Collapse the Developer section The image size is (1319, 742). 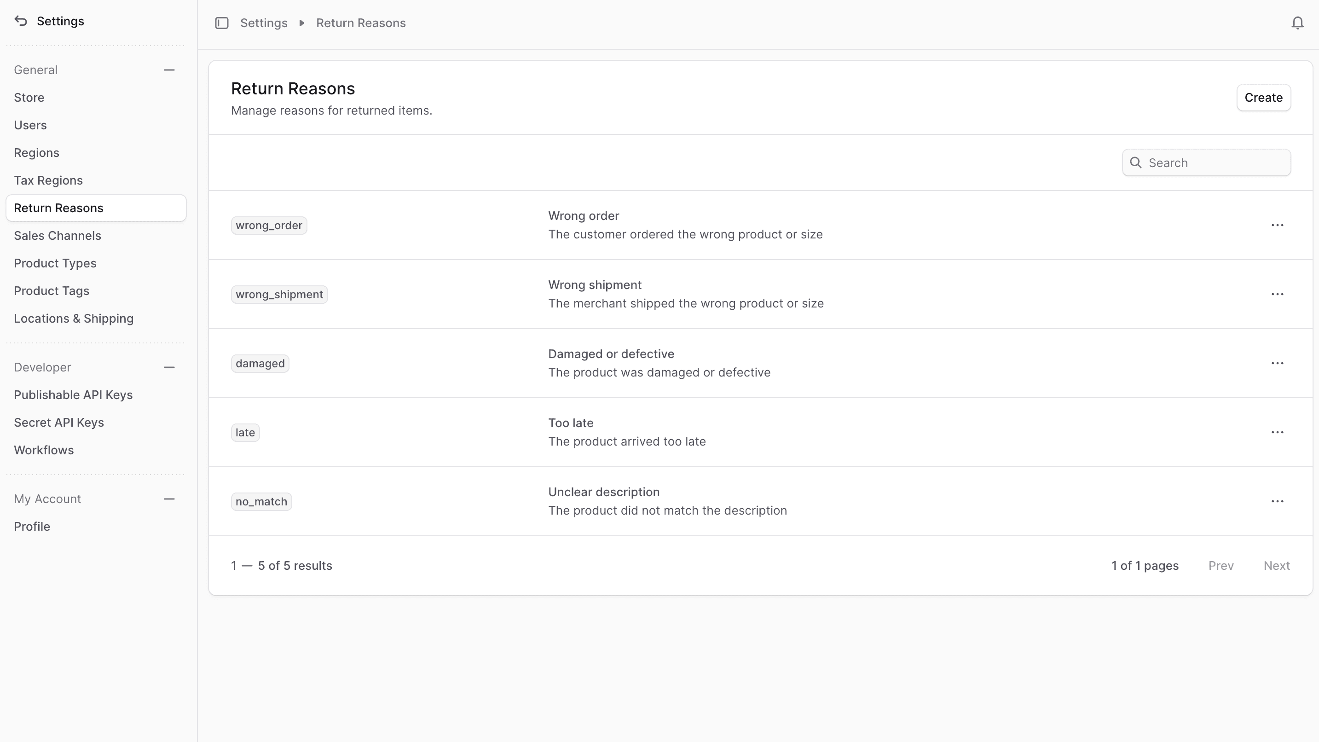pyautogui.click(x=169, y=368)
